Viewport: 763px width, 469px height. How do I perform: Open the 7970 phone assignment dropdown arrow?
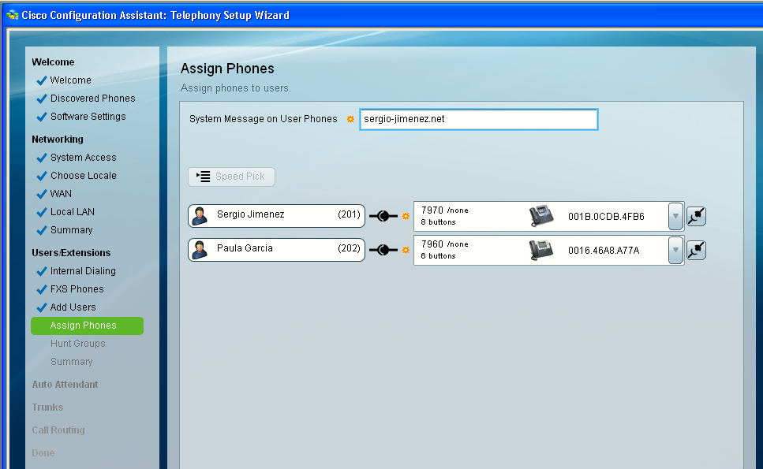pos(675,216)
